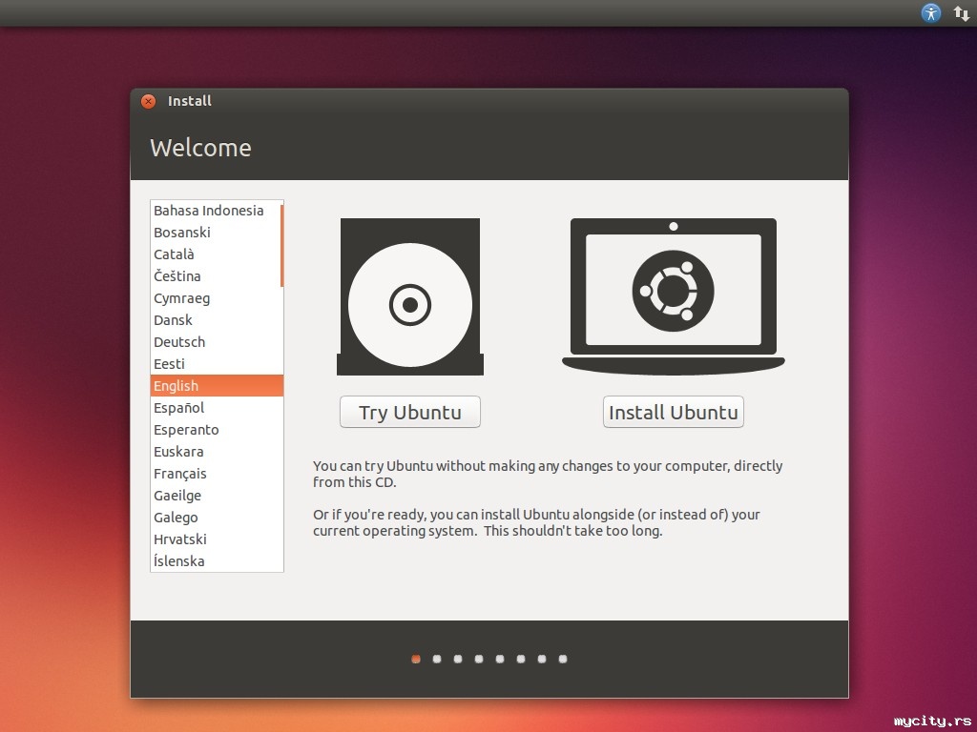Click the Try Ubuntu button

[410, 412]
